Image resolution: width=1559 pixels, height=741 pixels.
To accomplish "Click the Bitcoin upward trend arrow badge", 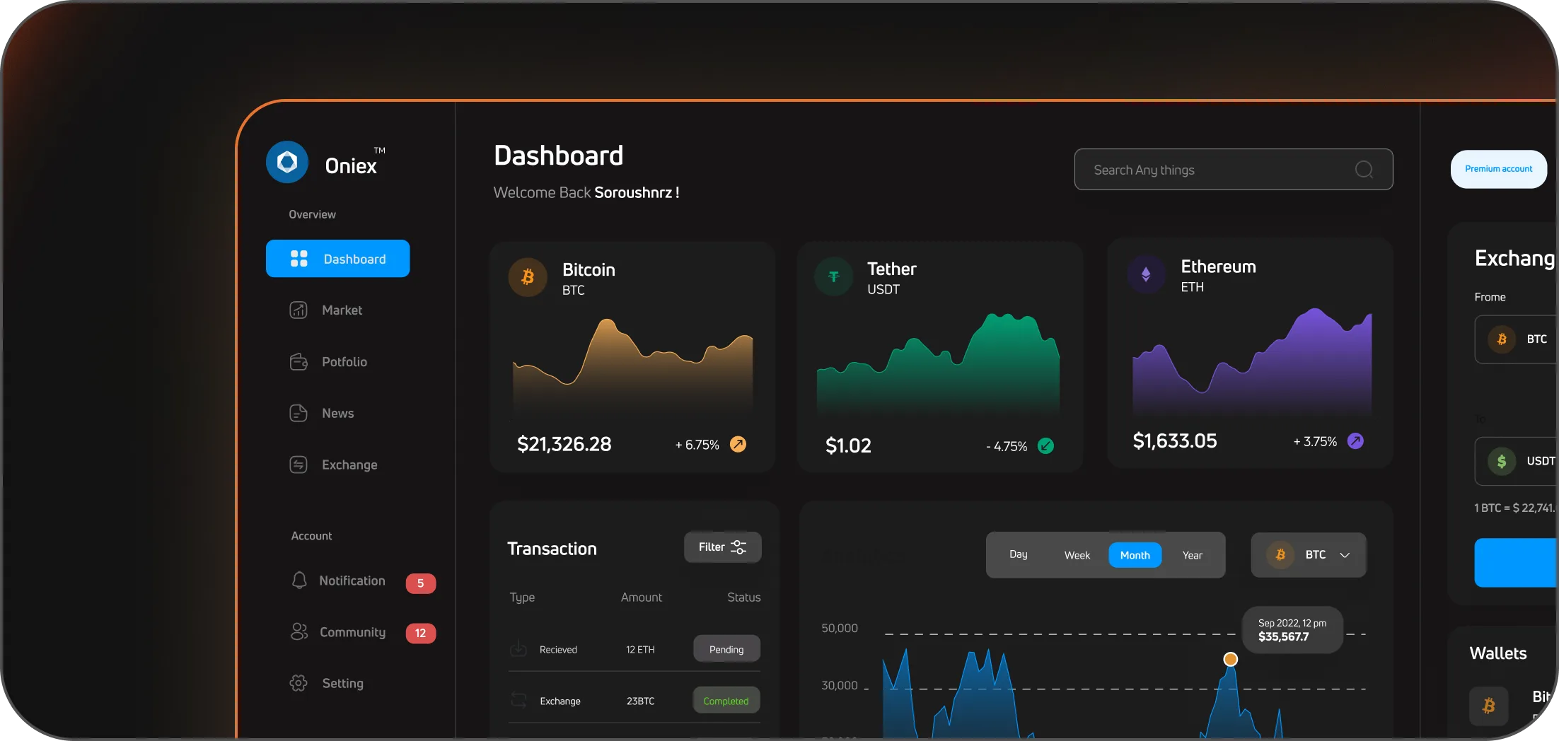I will [738, 444].
